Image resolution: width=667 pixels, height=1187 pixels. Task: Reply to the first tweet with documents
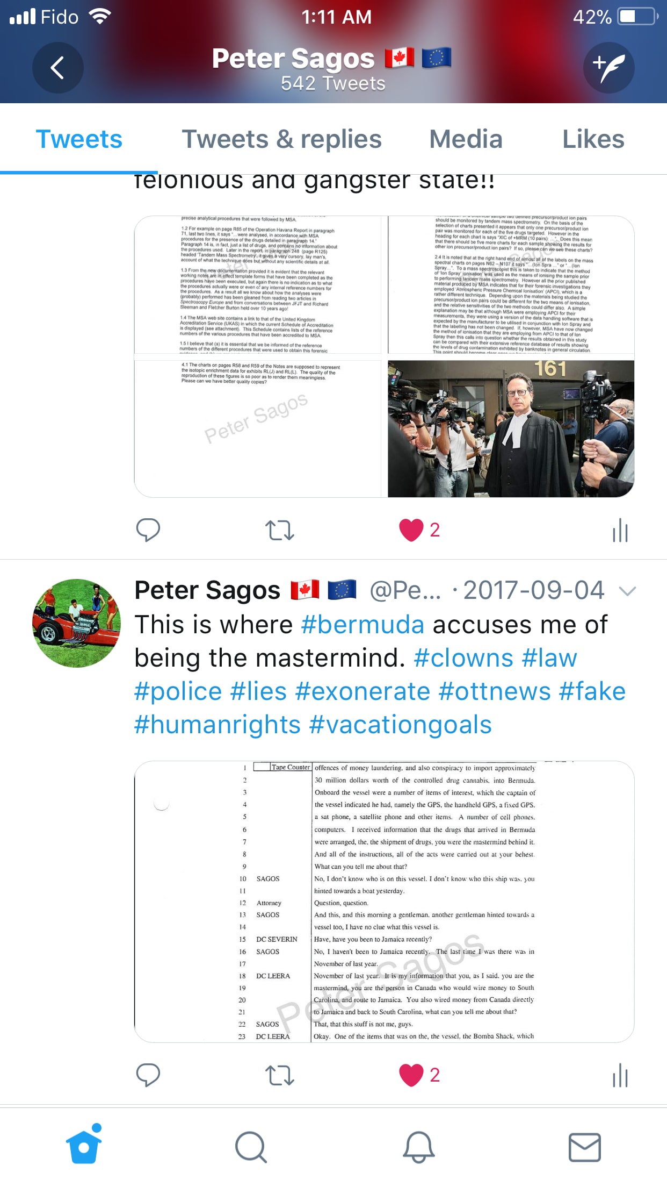148,530
